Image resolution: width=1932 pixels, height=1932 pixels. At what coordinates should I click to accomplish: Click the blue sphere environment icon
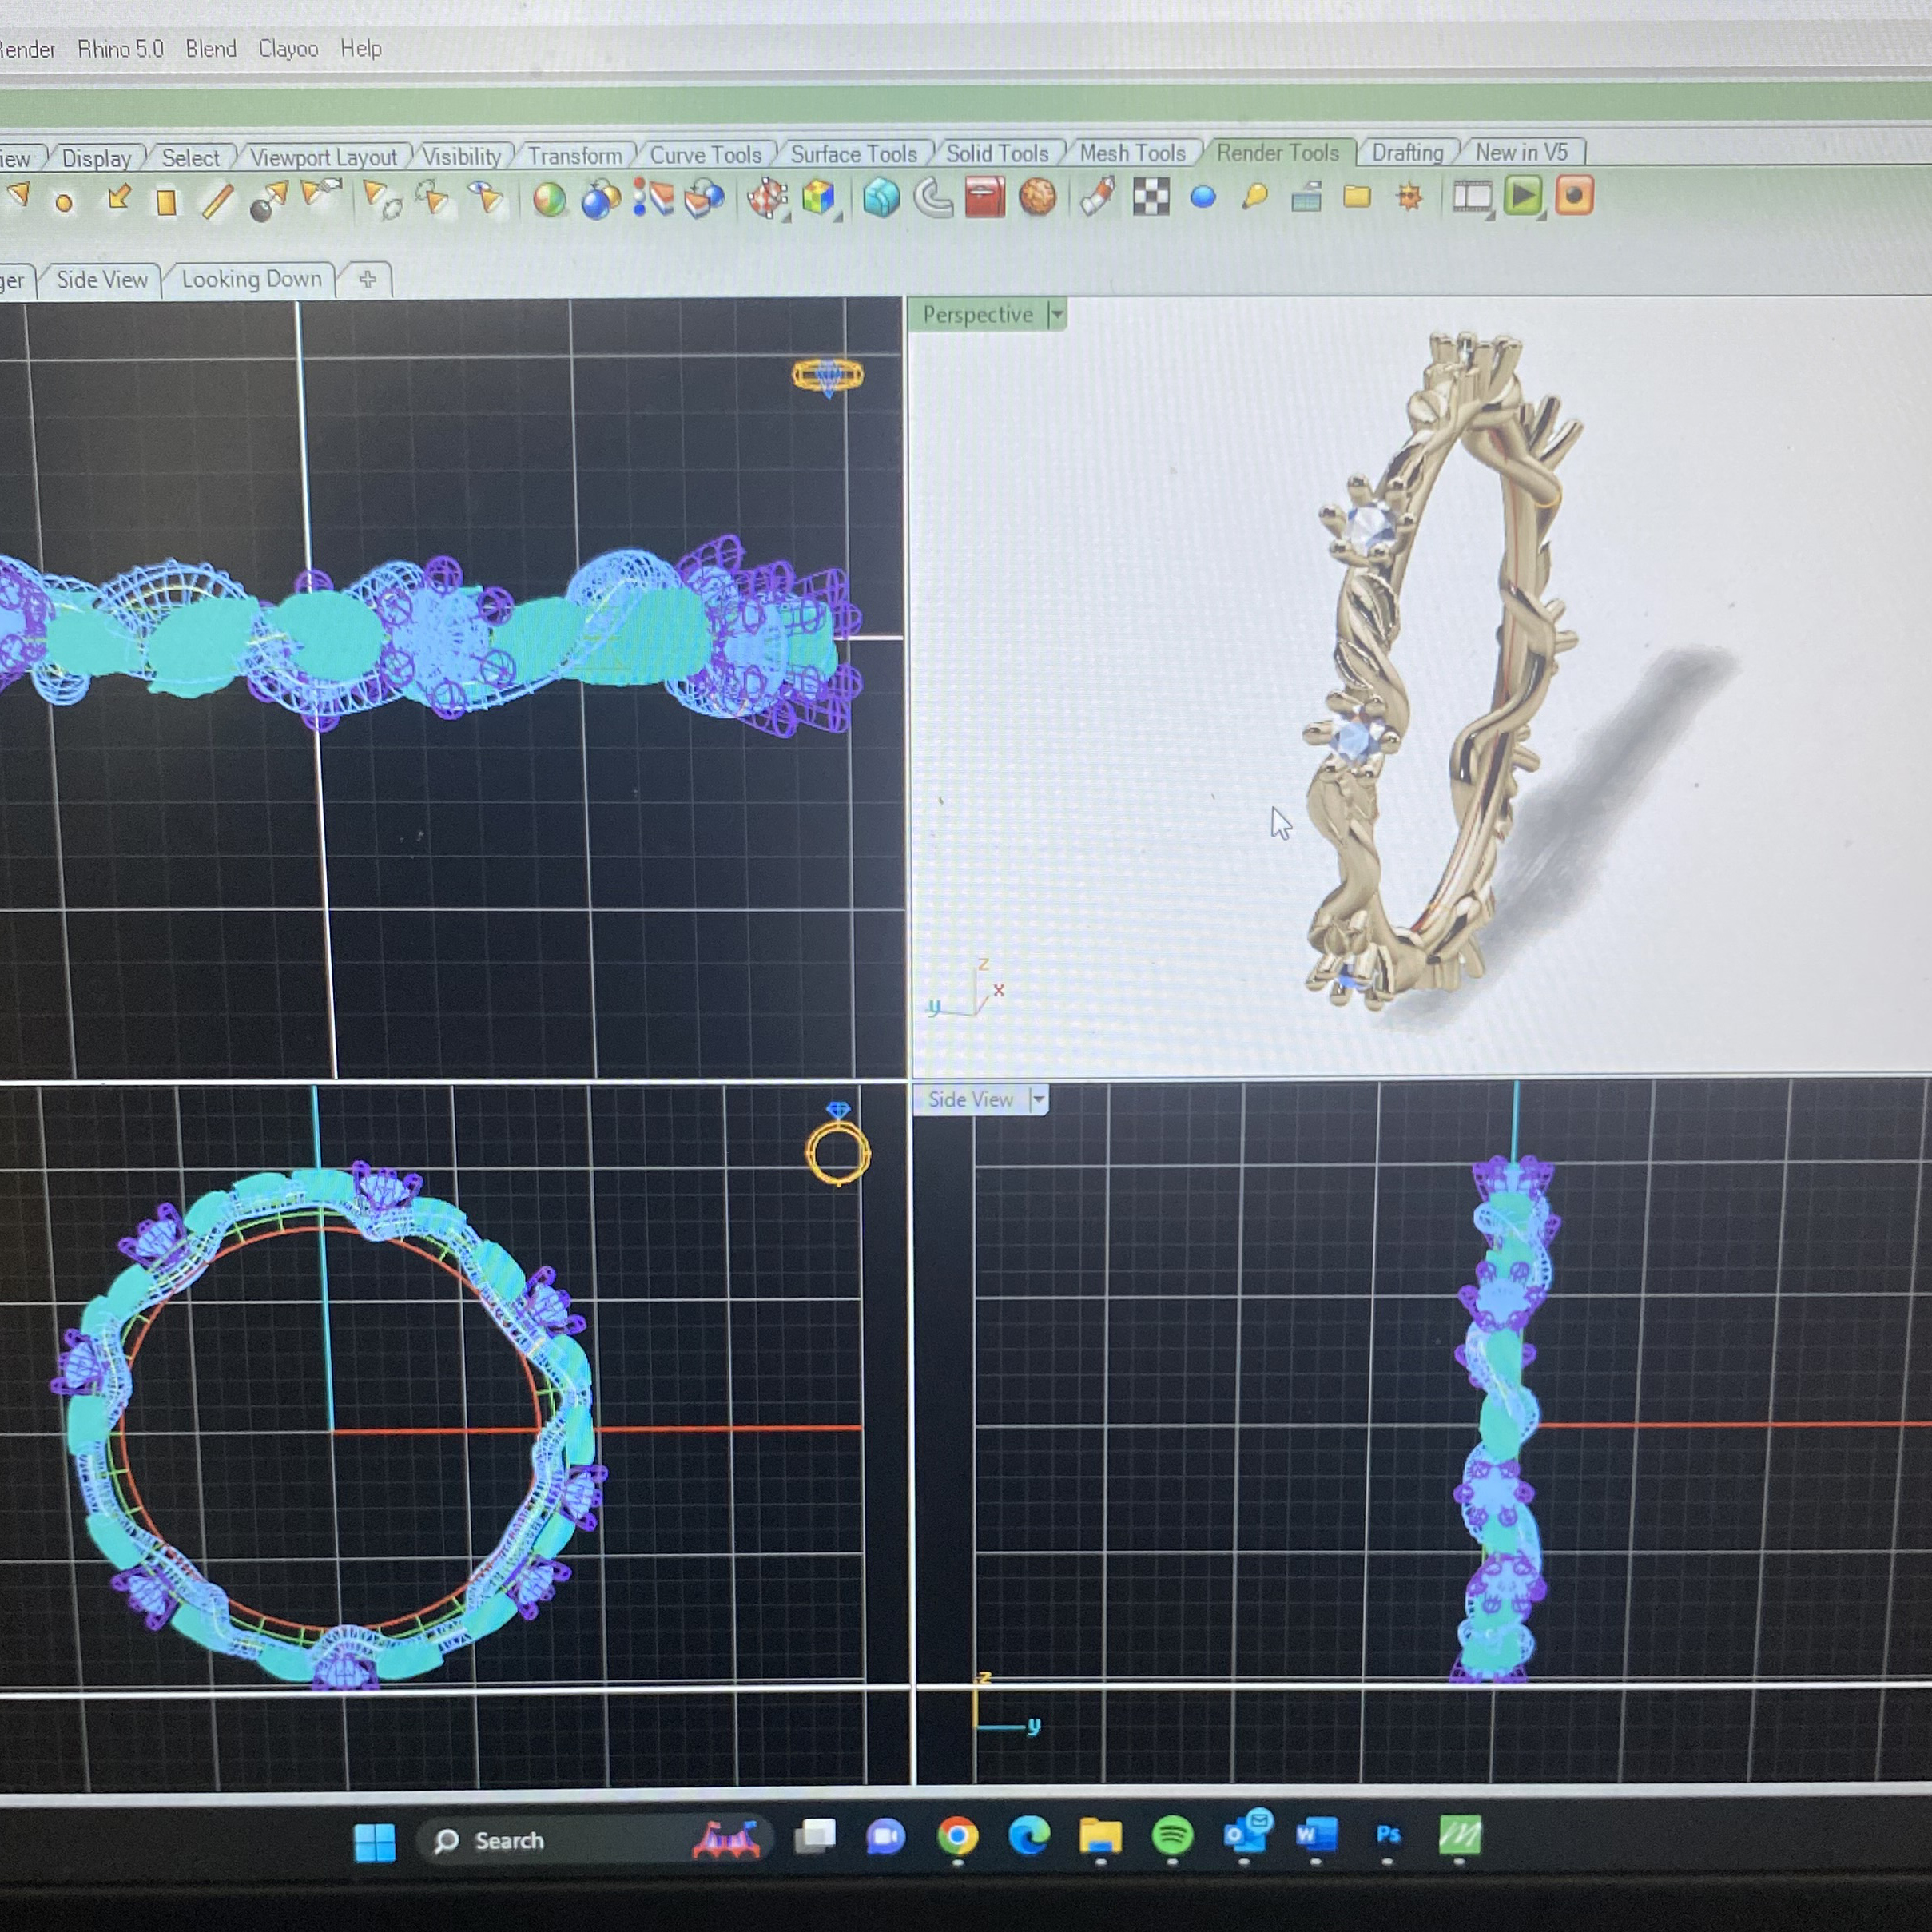tap(1203, 197)
